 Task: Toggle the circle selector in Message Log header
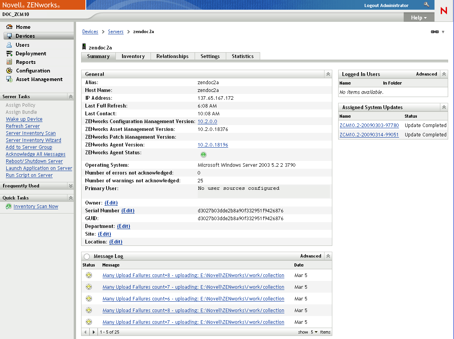tap(86, 256)
